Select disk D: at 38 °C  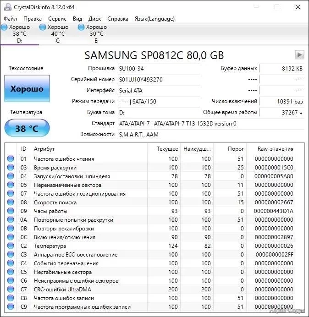(x=19, y=33)
